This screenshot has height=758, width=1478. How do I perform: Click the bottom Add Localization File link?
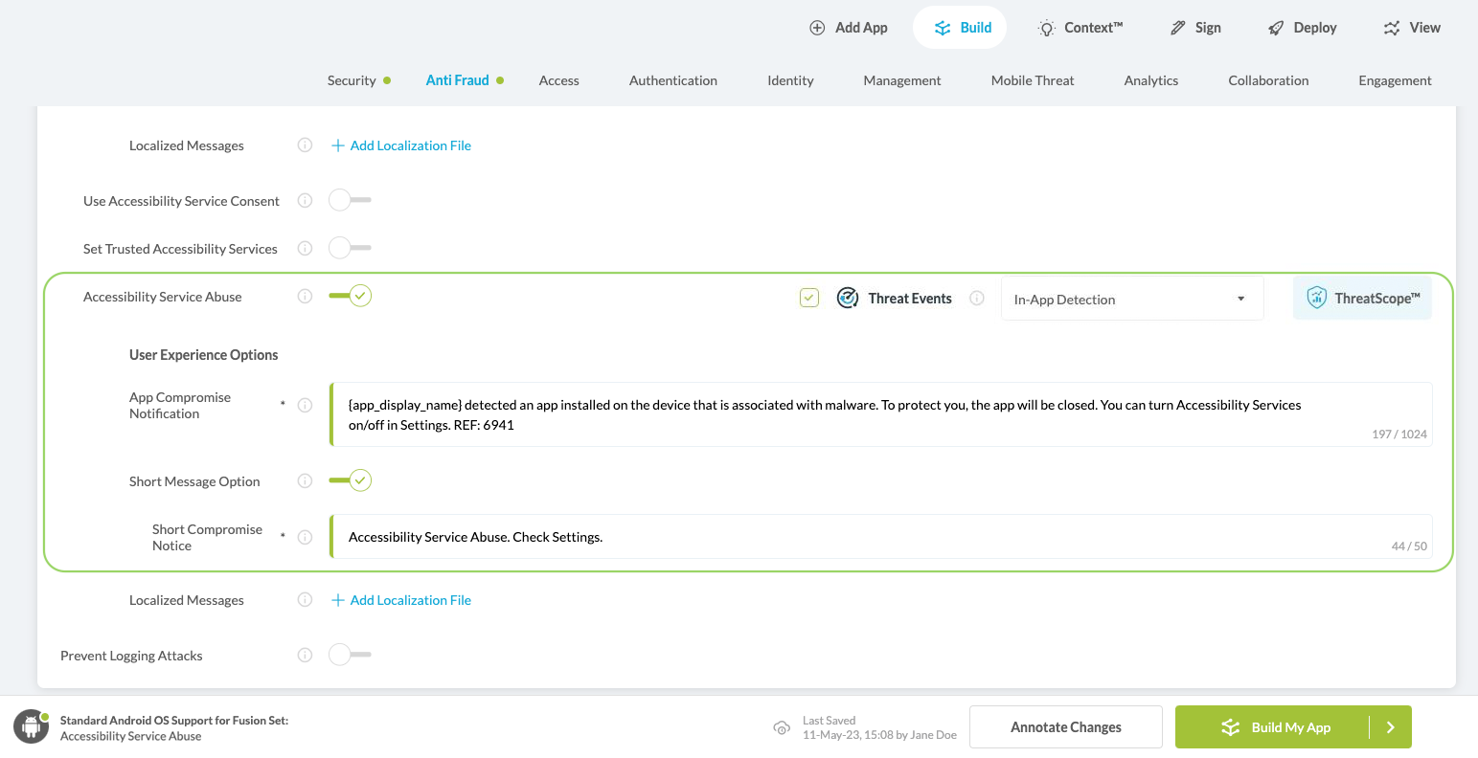(x=410, y=600)
